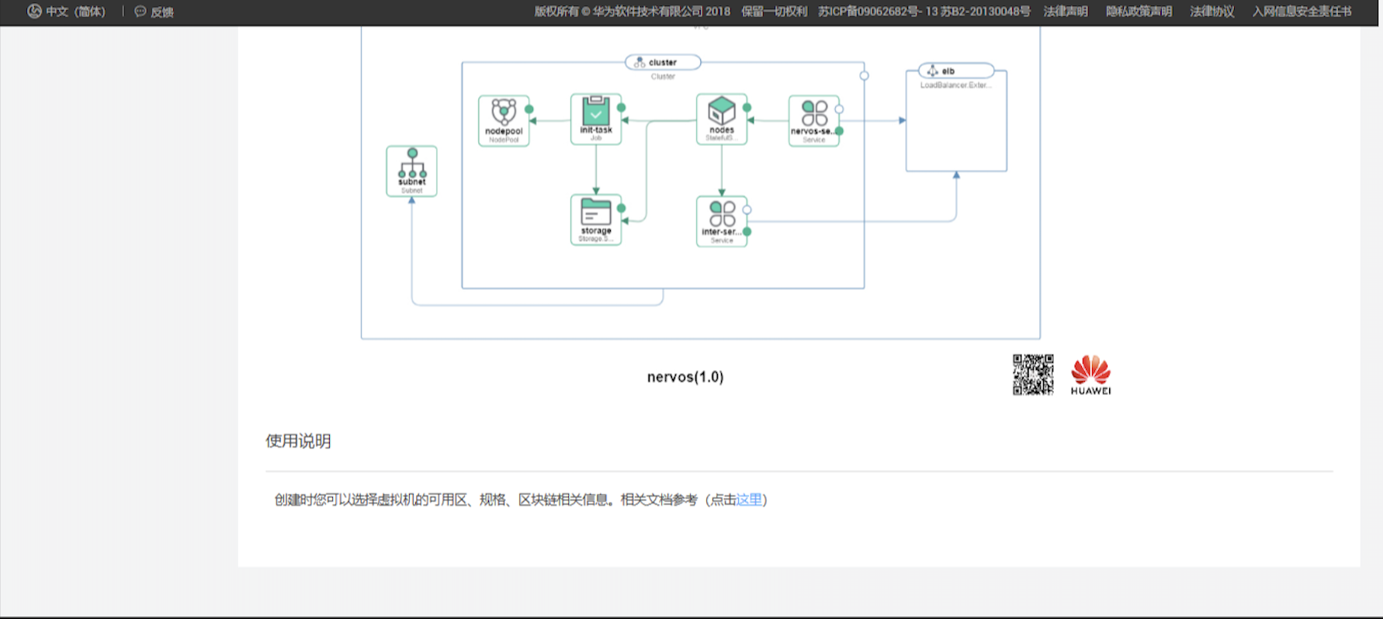The height and width of the screenshot is (619, 1383).
Task: Open the 法律声明 link
Action: [1066, 12]
